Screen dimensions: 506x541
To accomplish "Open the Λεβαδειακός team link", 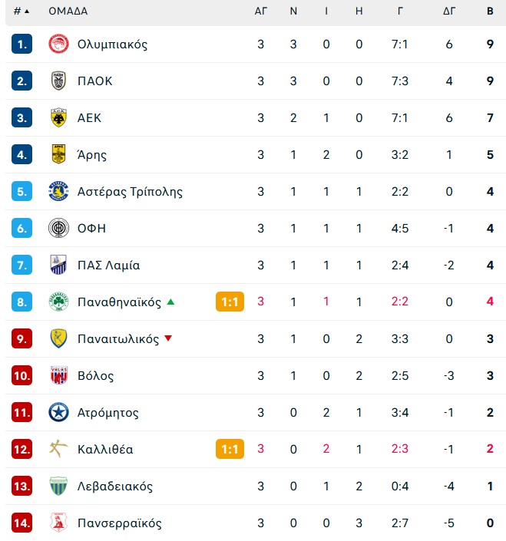I will click(115, 487).
